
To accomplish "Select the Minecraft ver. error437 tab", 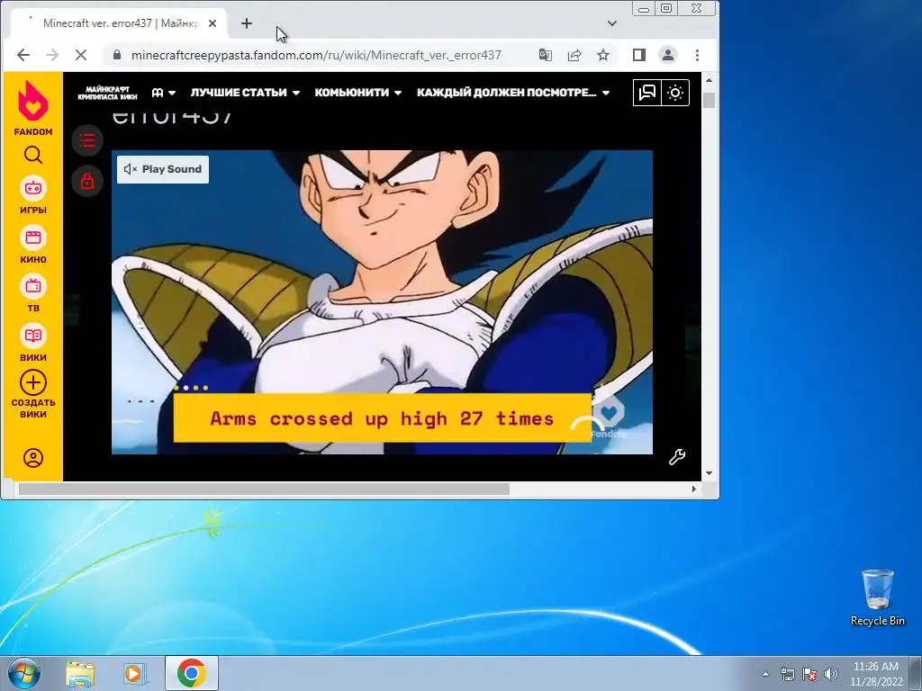I will coord(121,23).
